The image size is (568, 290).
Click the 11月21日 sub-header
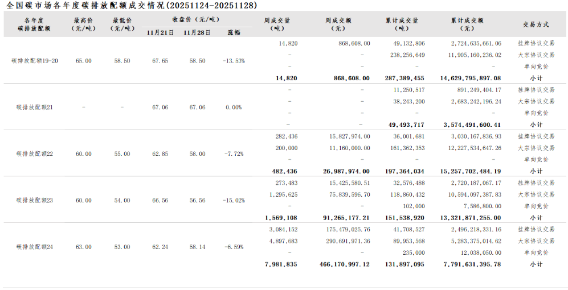tap(160, 32)
